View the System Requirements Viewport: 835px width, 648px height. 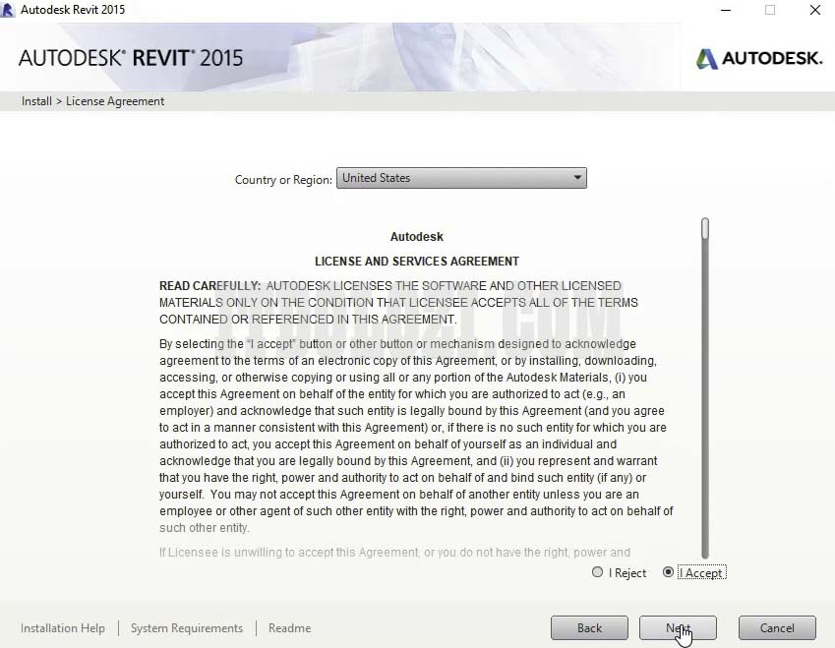tap(186, 627)
